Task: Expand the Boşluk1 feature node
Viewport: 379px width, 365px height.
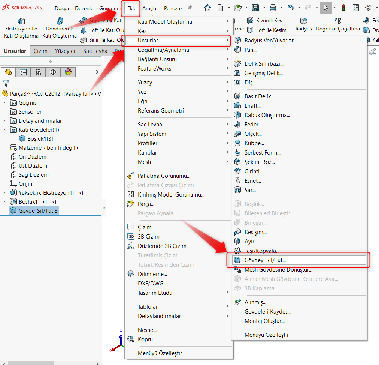Action: (4, 201)
